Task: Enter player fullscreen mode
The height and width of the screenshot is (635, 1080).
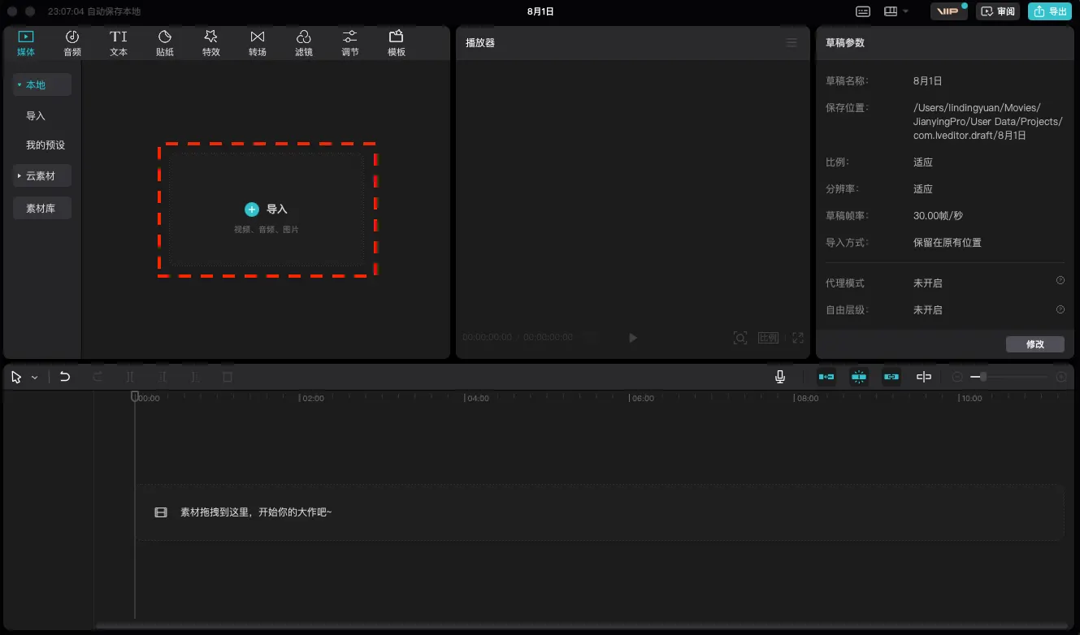Action: [x=798, y=338]
